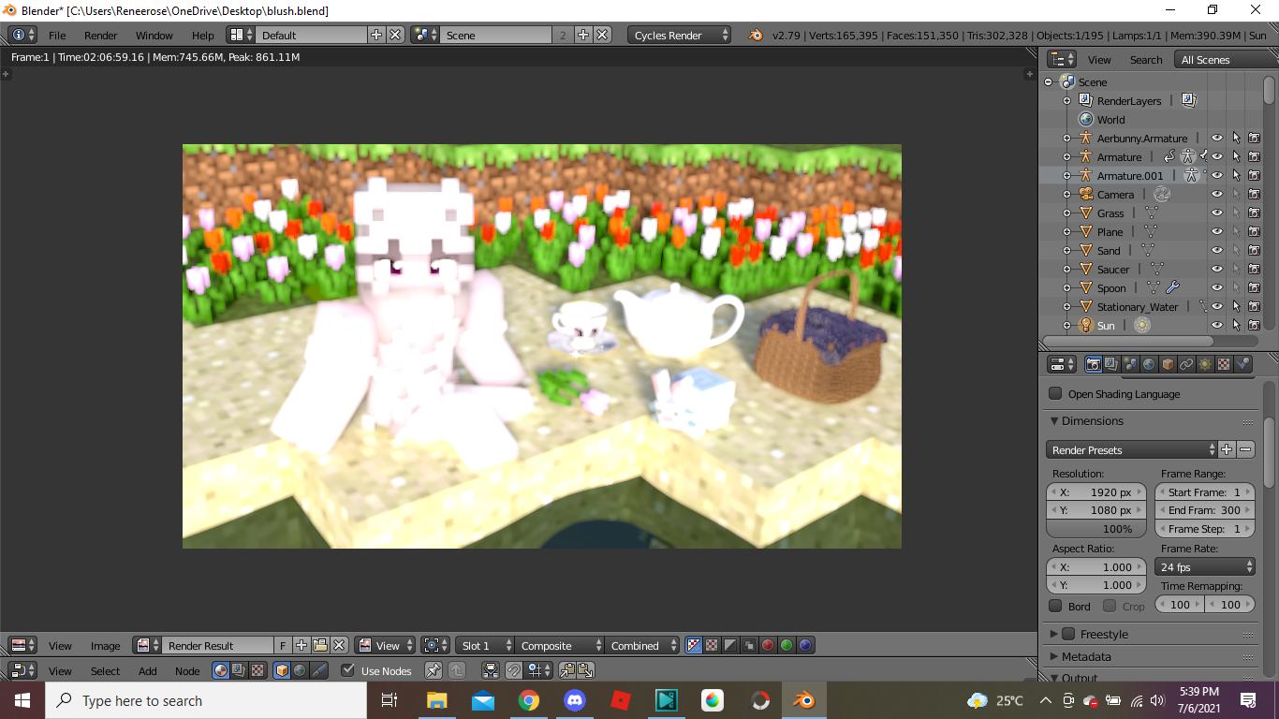Open the Combined pass dropdown
Image resolution: width=1279 pixels, height=719 pixels.
click(x=642, y=645)
